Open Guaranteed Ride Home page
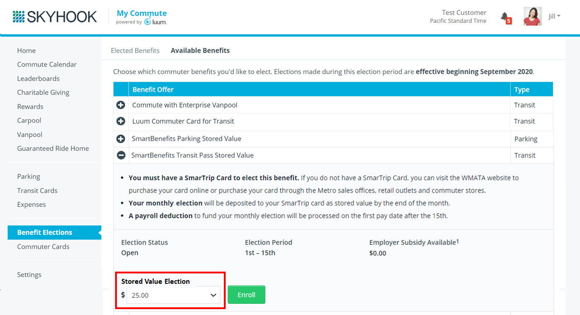Viewport: 580px width, 315px height. (x=53, y=149)
